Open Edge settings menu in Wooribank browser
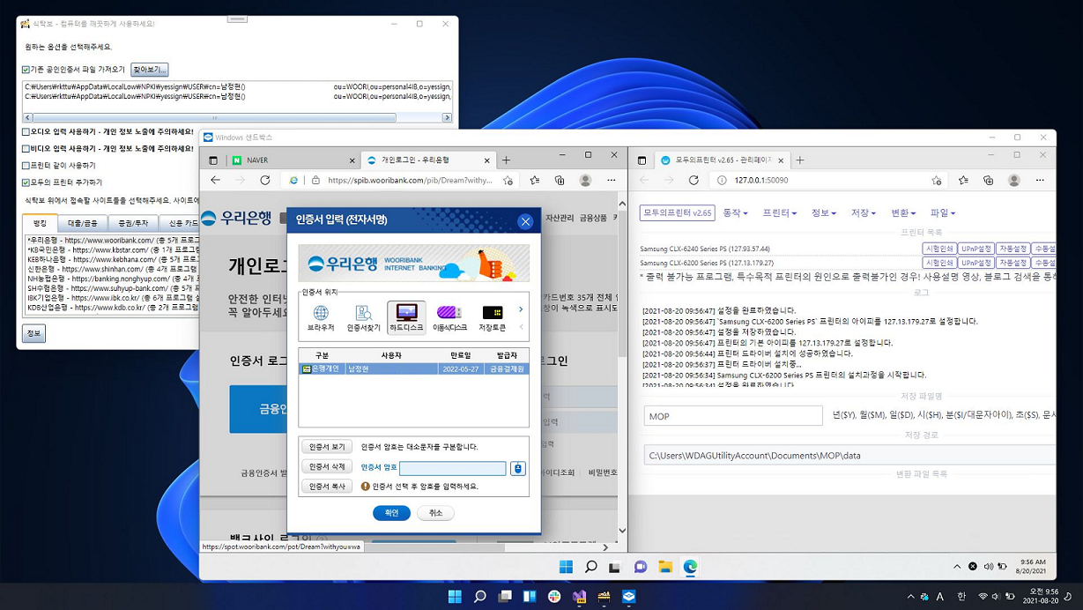This screenshot has height=610, width=1083. tap(612, 180)
